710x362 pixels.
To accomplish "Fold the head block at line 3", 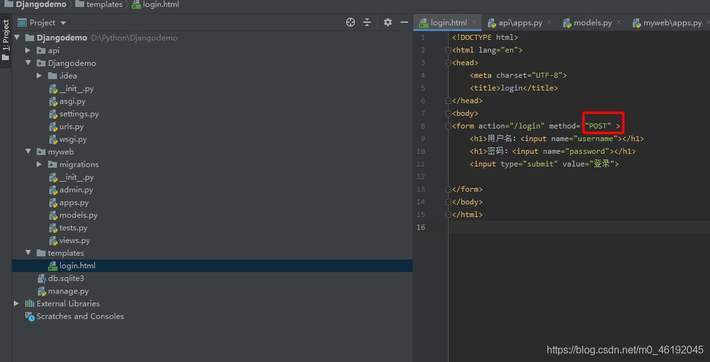I will [x=448, y=63].
